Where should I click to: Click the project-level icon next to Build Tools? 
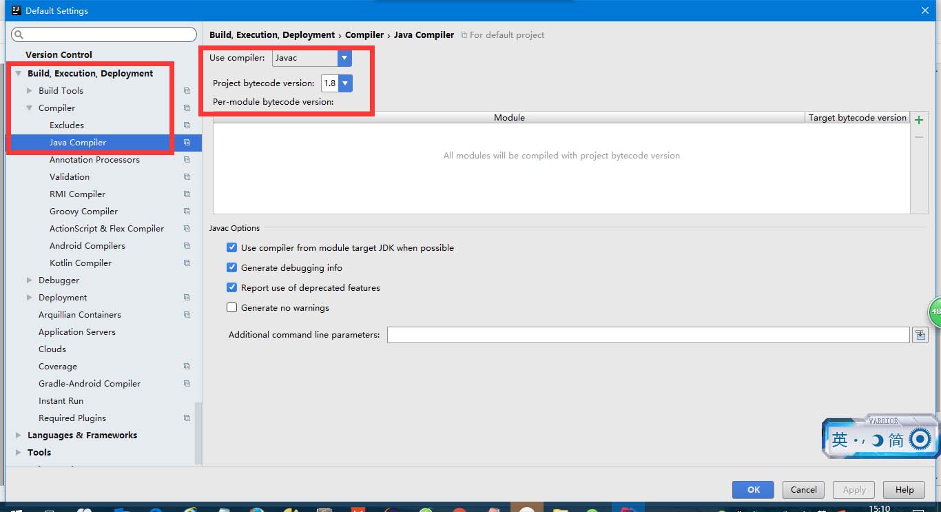tap(187, 91)
